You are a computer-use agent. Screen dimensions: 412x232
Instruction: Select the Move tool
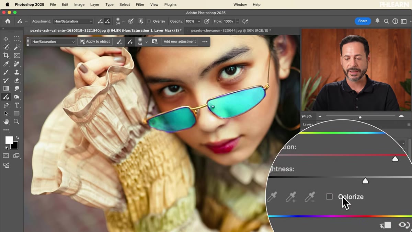pos(6,39)
